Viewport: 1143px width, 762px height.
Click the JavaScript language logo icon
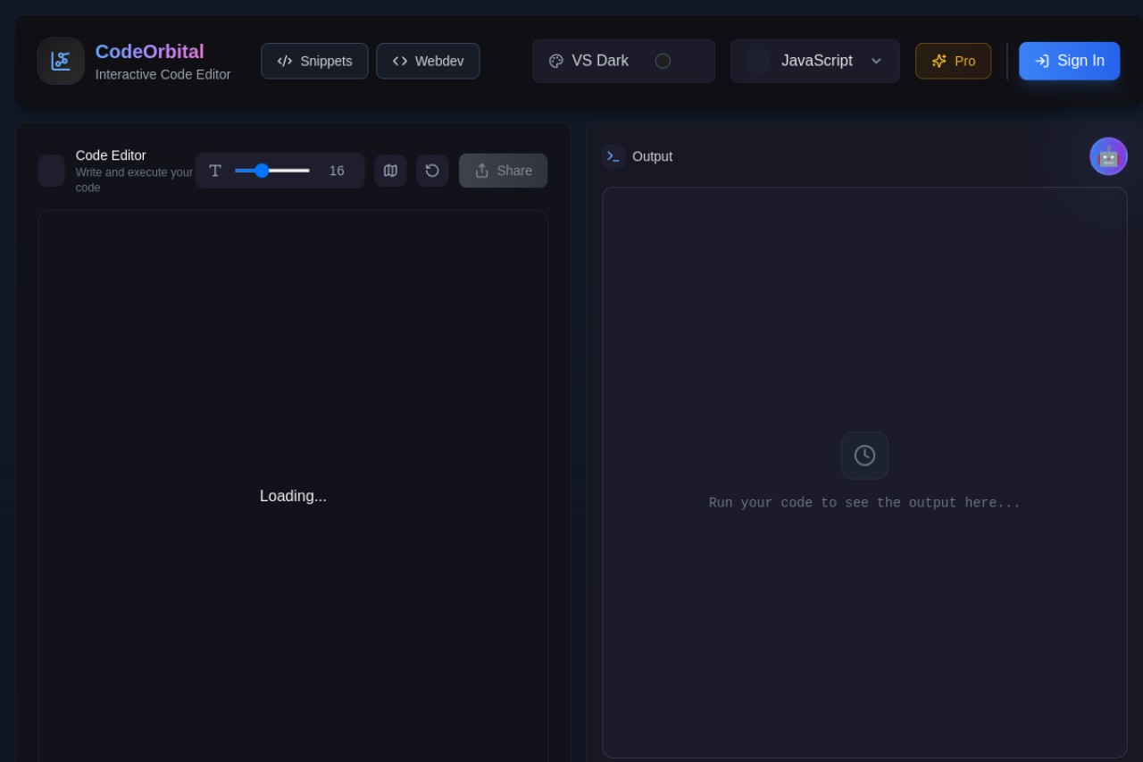point(758,61)
